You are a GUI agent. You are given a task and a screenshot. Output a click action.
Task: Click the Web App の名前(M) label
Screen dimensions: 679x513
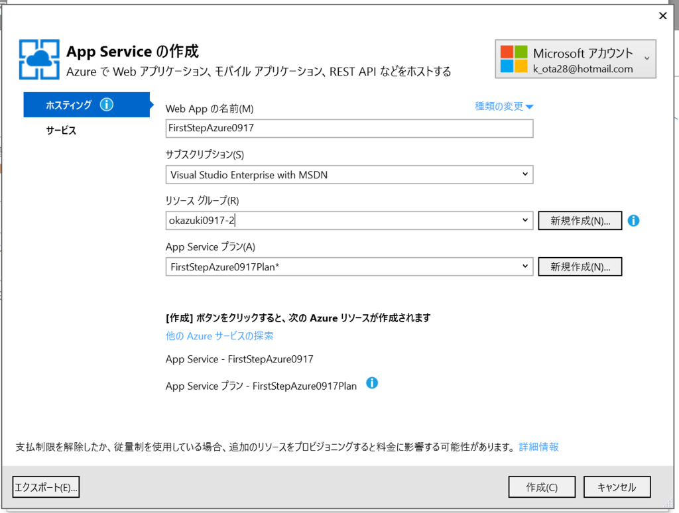[x=210, y=109]
